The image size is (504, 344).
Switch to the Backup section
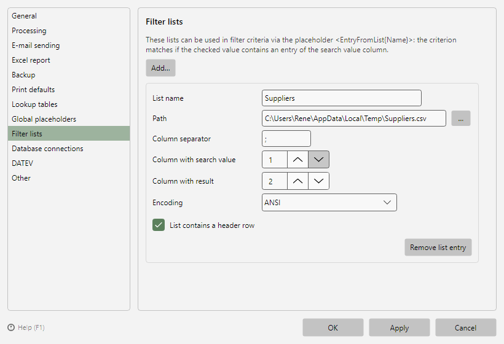click(69, 75)
